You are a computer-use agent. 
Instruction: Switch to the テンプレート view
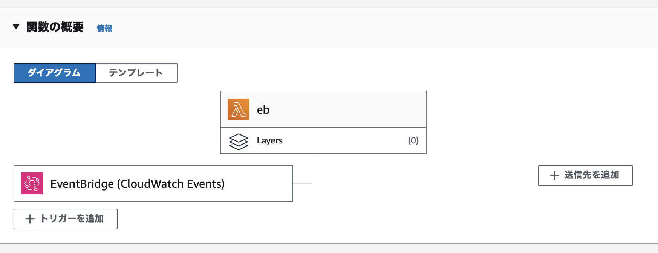tap(136, 73)
